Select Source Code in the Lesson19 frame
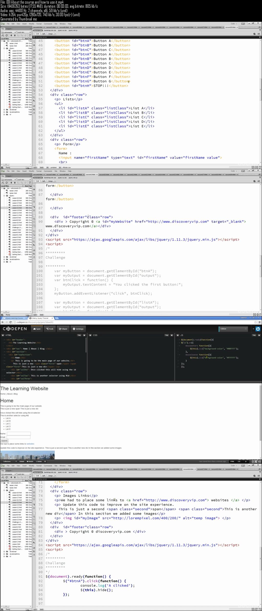 point(38,30)
